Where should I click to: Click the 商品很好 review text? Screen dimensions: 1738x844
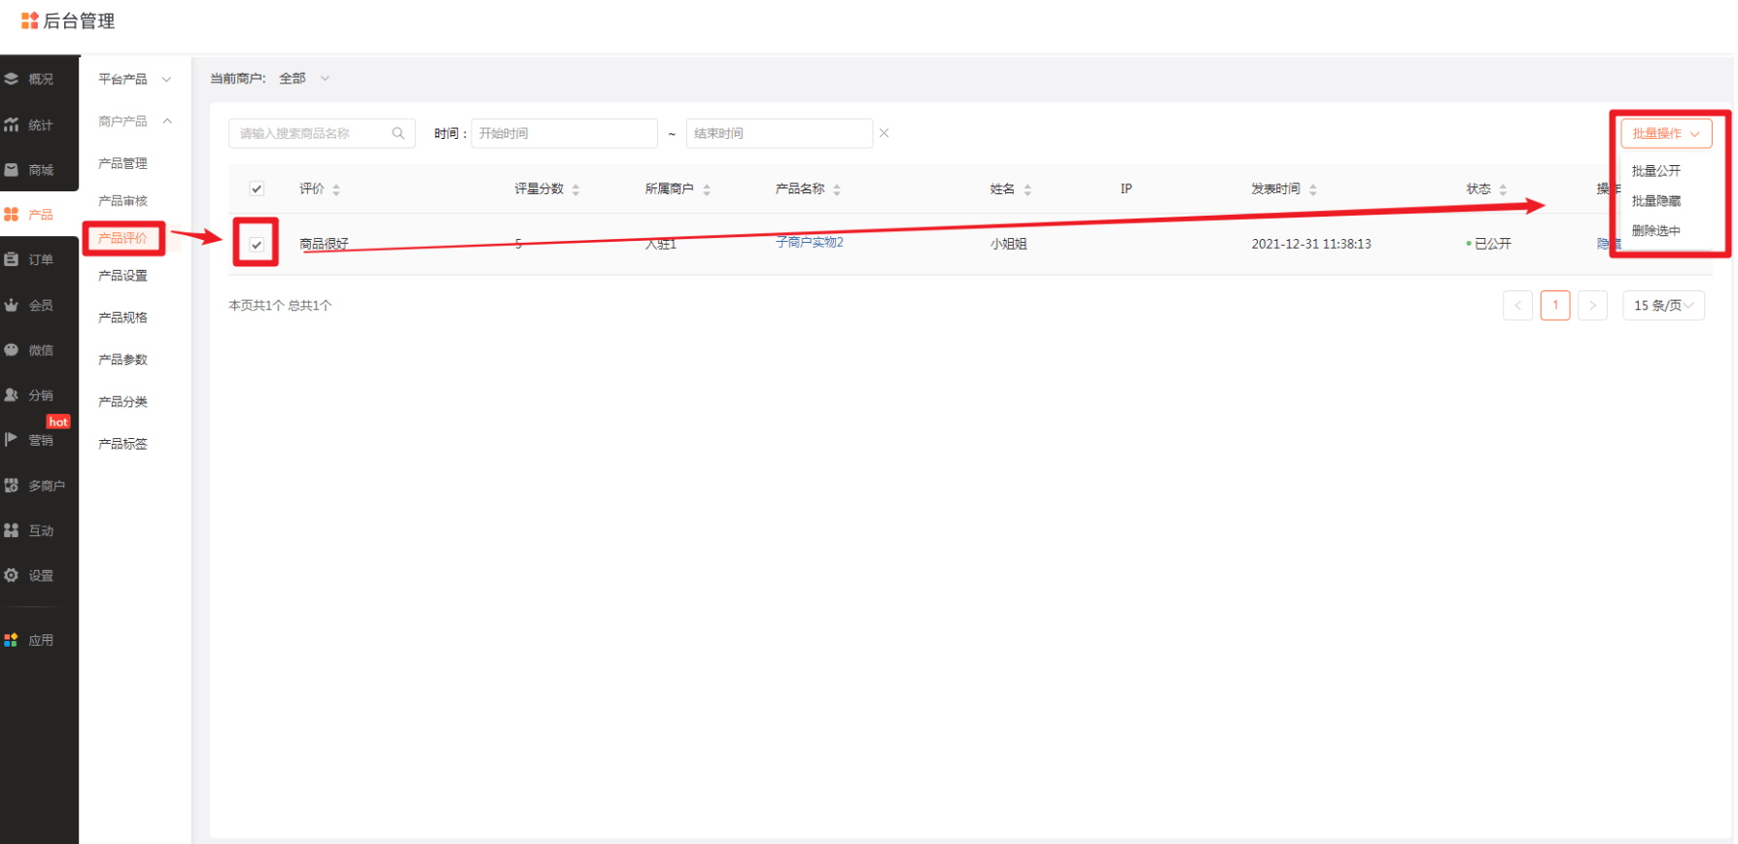pyautogui.click(x=324, y=244)
